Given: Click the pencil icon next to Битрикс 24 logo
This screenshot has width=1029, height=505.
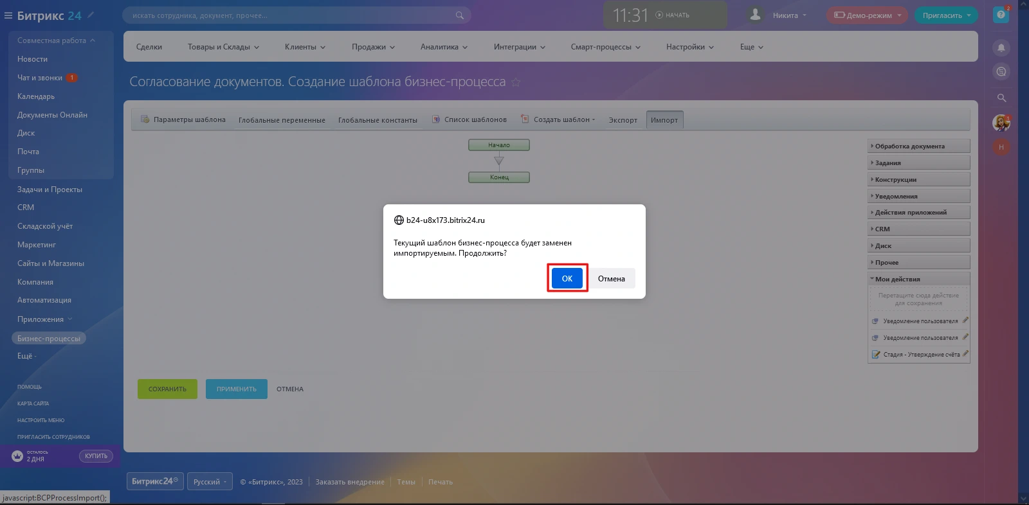Looking at the screenshot, I should coord(91,15).
